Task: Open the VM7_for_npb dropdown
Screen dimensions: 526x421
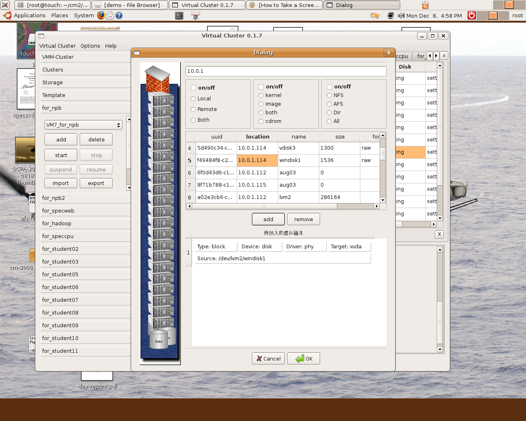Action: 83,125
